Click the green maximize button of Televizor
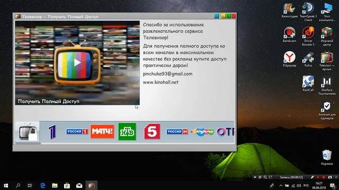The width and height of the screenshot is (339, 190). (x=228, y=16)
